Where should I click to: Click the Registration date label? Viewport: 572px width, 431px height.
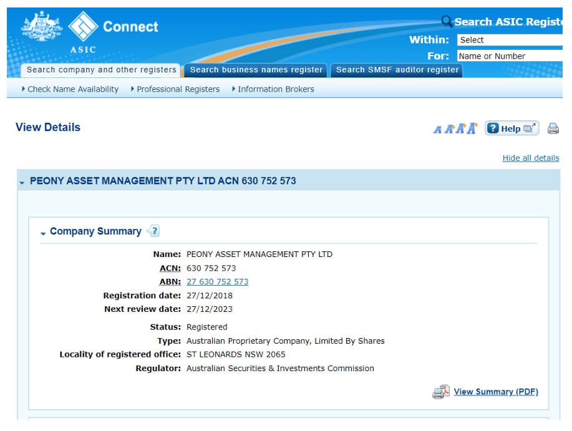point(142,296)
